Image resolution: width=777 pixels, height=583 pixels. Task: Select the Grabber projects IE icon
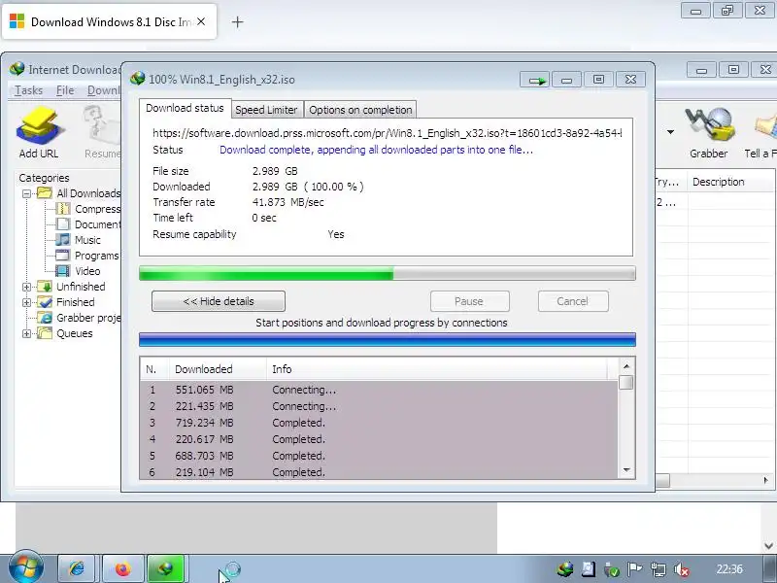click(45, 318)
